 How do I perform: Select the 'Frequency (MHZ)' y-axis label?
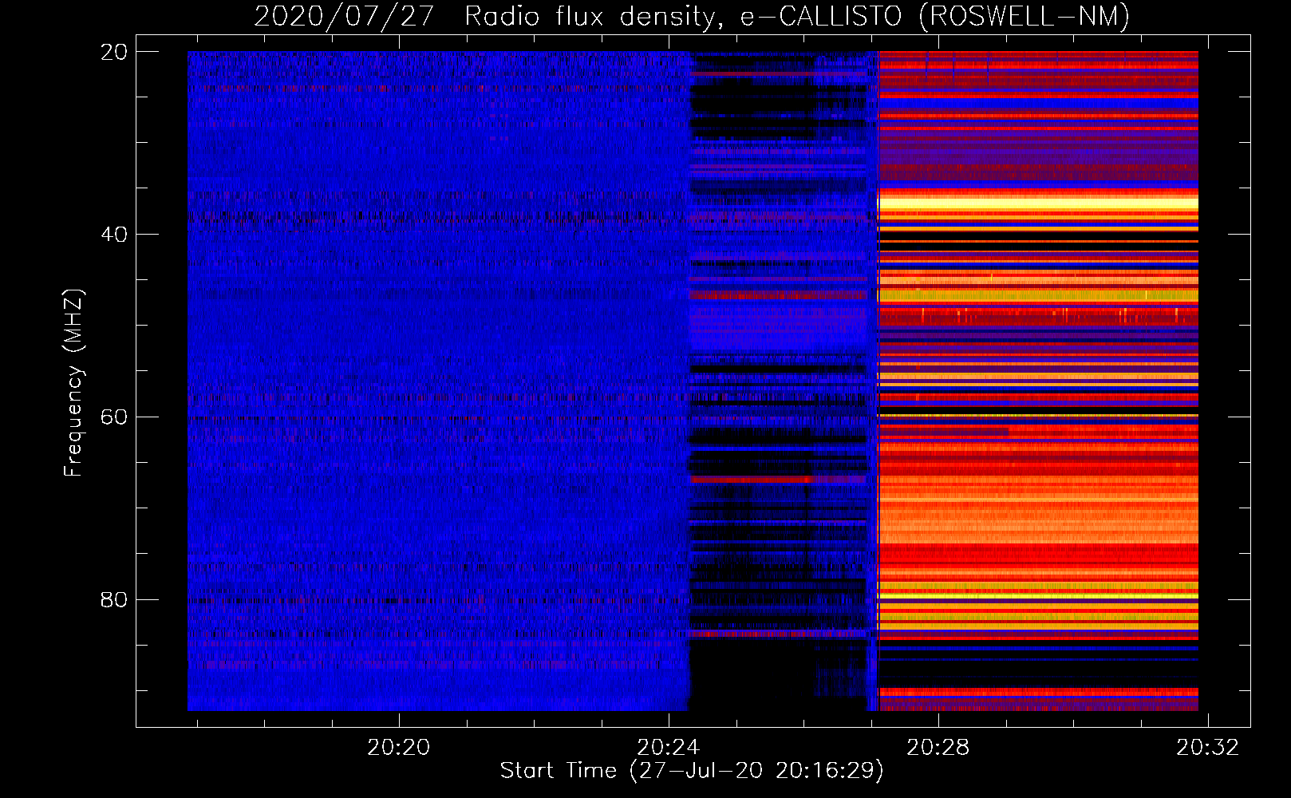73,383
